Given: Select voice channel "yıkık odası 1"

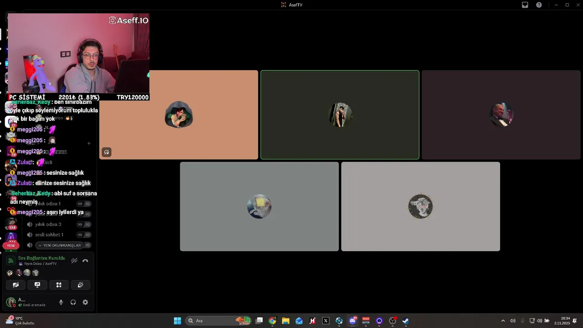Looking at the screenshot, I should (x=48, y=204).
